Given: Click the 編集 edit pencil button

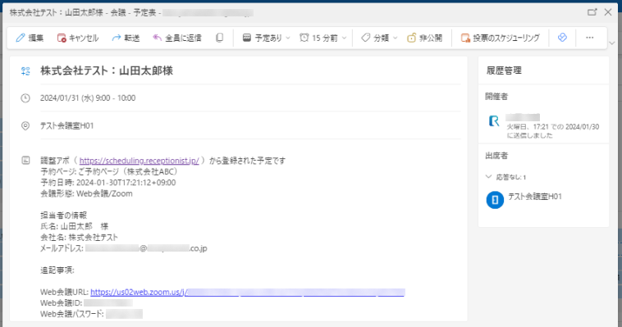Looking at the screenshot, I should point(30,38).
